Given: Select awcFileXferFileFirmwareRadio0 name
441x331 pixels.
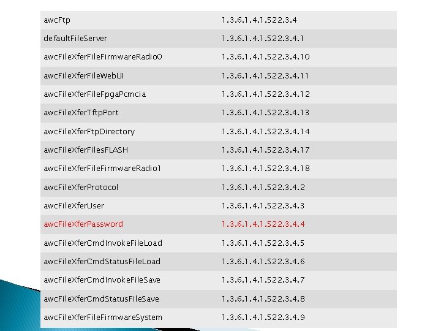Looking at the screenshot, I should tap(103, 57).
